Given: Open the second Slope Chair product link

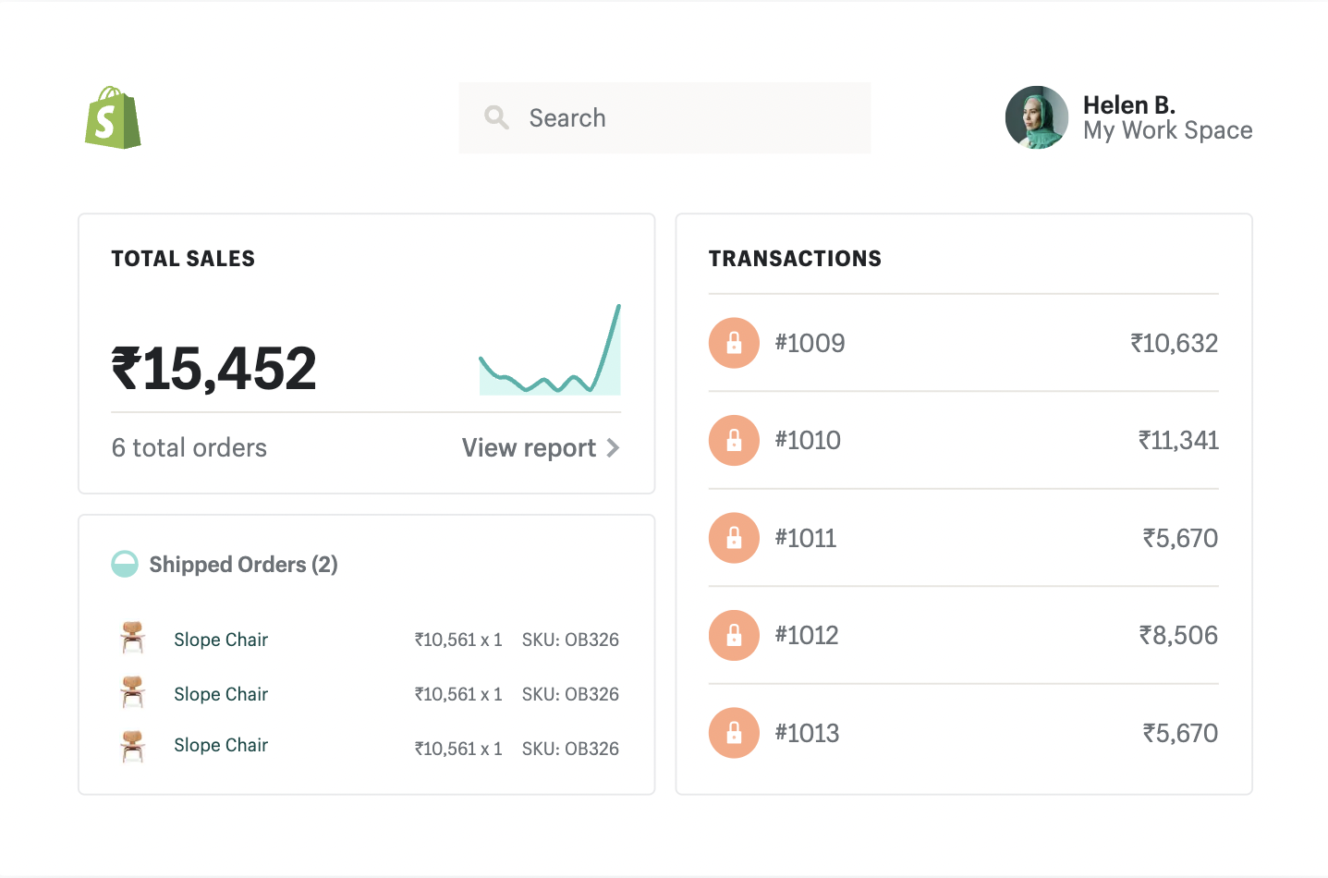Looking at the screenshot, I should coord(221,694).
